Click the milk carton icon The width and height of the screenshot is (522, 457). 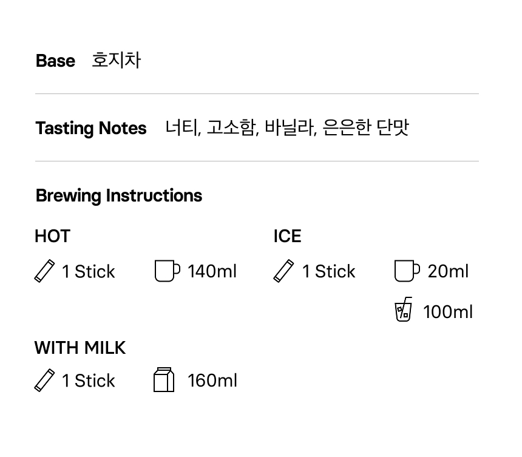(164, 380)
